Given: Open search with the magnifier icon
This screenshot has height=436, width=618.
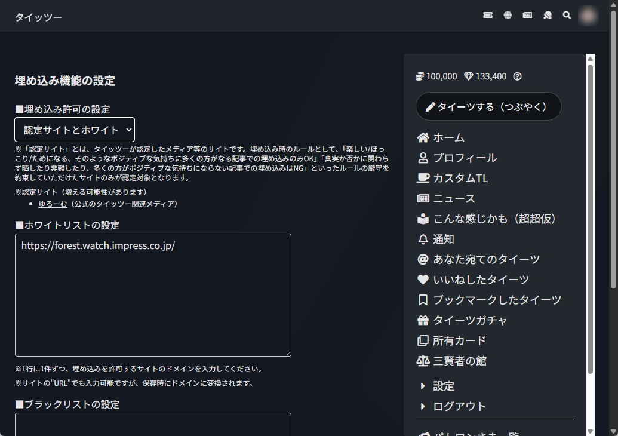Looking at the screenshot, I should click(x=566, y=15).
